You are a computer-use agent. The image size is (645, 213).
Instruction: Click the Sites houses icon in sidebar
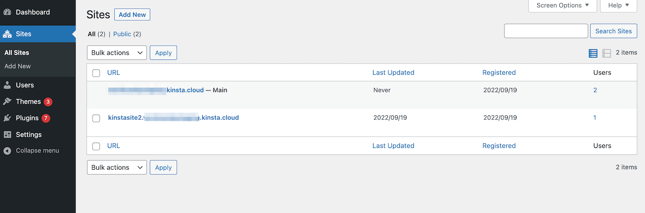(7, 34)
